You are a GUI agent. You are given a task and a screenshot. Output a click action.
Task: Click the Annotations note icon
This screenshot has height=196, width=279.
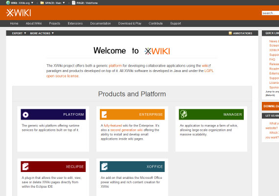(230, 33)
